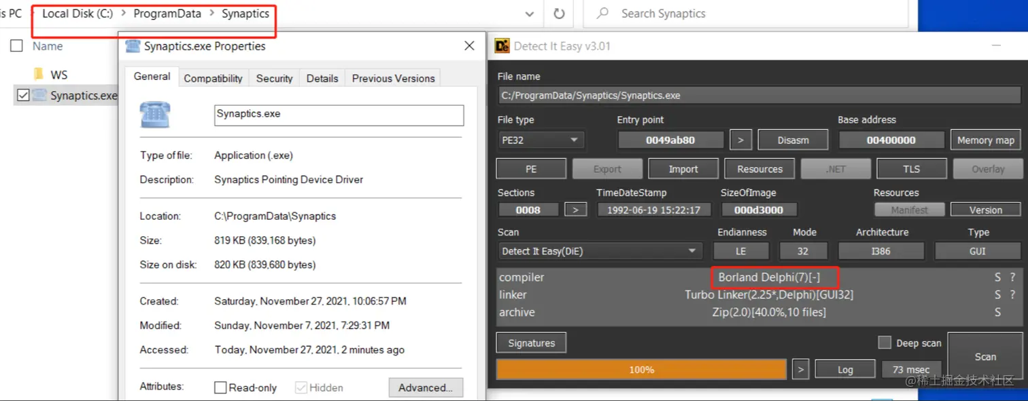Screen dimensions: 1028x401
Task: Click the question mark on linker row
Action: tap(1012, 295)
